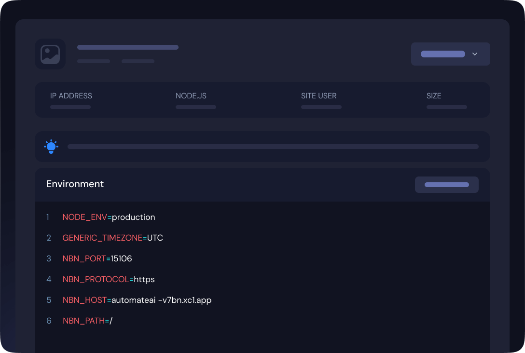The height and width of the screenshot is (353, 525).
Task: Click the NBN_PROTOCOL=https line
Action: (x=109, y=279)
